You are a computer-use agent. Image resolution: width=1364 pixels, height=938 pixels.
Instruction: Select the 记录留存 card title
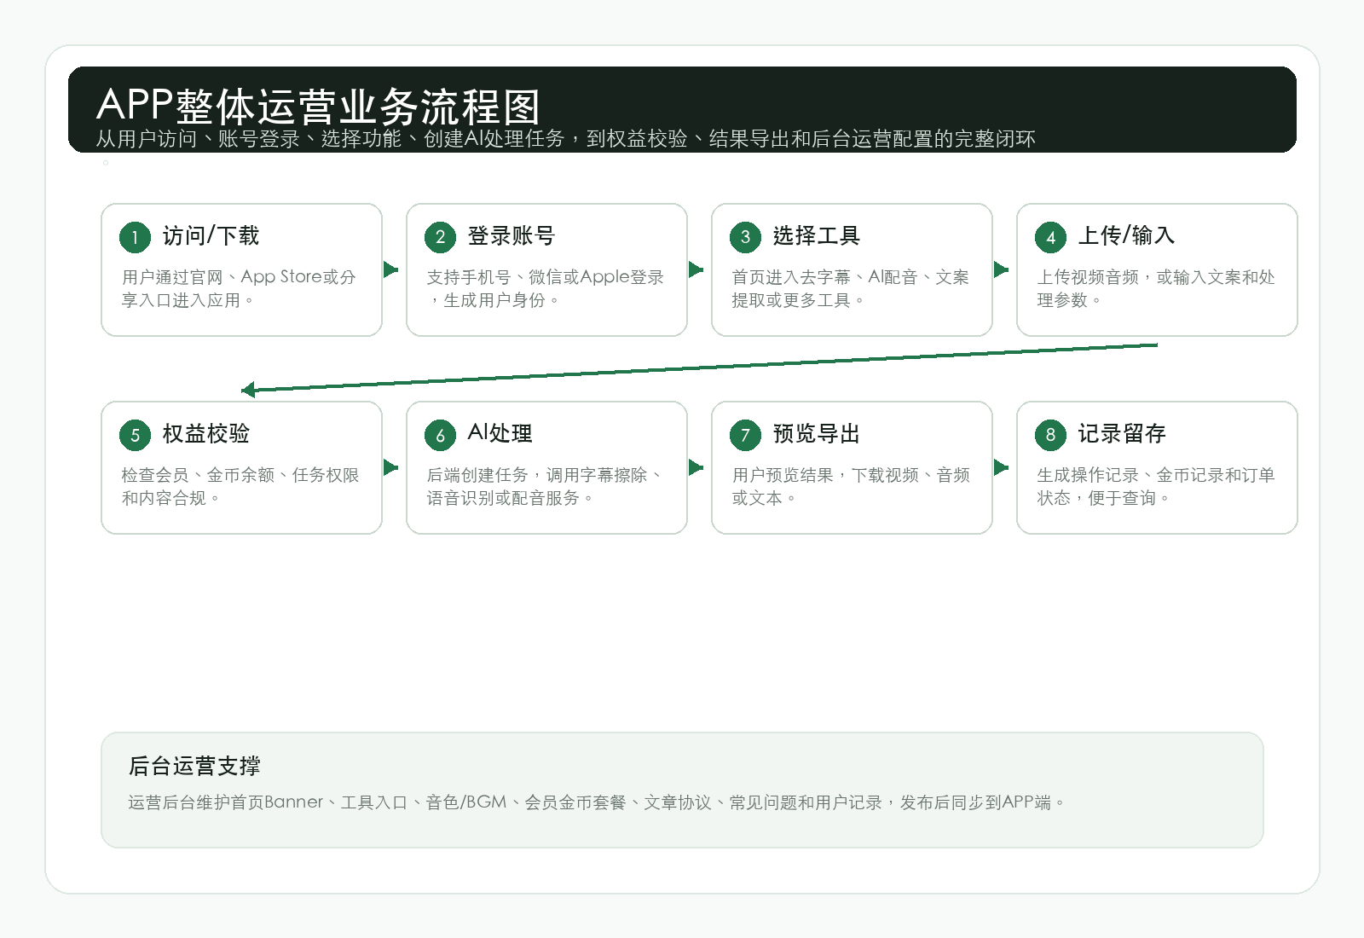pyautogui.click(x=1121, y=433)
